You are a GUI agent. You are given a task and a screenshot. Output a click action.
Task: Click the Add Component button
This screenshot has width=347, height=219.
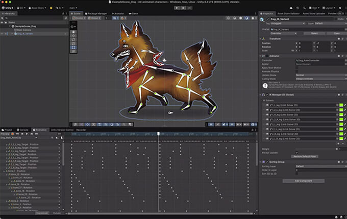(303, 181)
